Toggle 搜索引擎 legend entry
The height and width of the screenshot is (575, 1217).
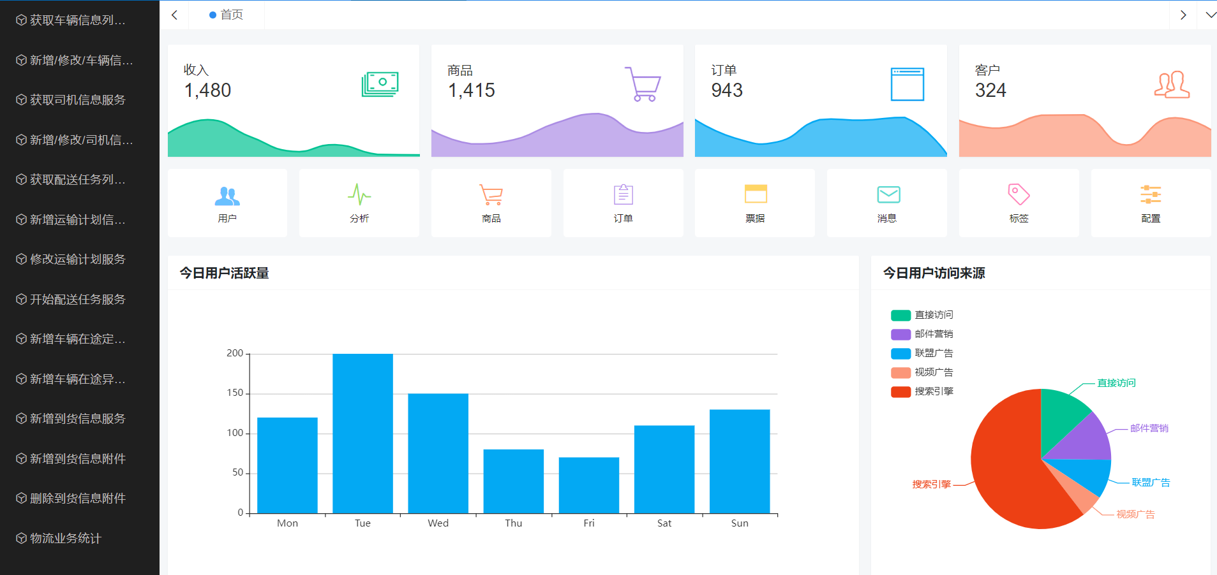coord(922,391)
